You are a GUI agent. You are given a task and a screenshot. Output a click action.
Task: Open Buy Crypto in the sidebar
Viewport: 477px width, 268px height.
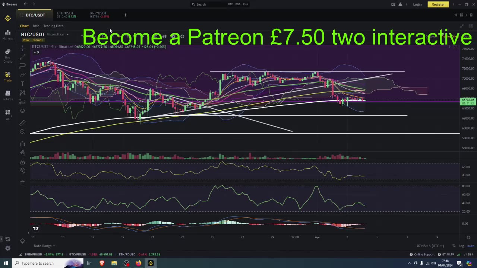pyautogui.click(x=8, y=56)
